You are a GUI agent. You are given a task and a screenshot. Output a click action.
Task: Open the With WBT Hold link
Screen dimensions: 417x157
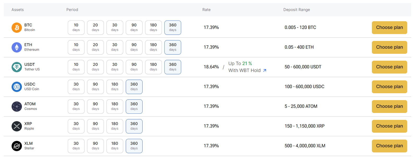coord(244,70)
